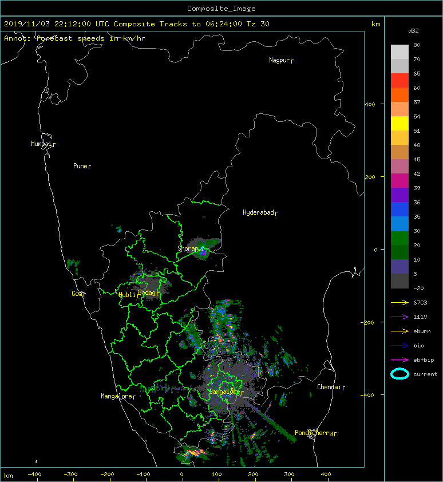
Task: Click the Goa label
Action: [x=77, y=294]
